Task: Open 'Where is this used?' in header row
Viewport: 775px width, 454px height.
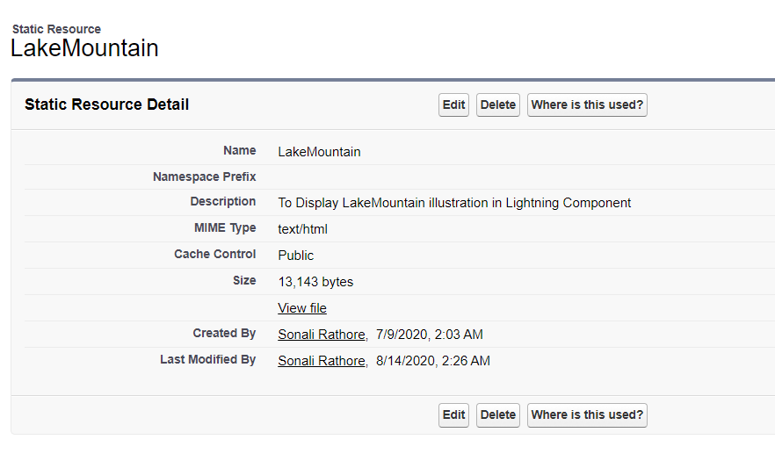Action: click(587, 105)
